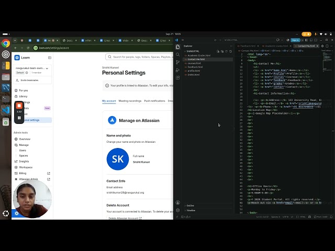Viewport: 335px width, 251px height.
Task: Open Terminal from the Ubuntu dock
Action: [x=6, y=99]
